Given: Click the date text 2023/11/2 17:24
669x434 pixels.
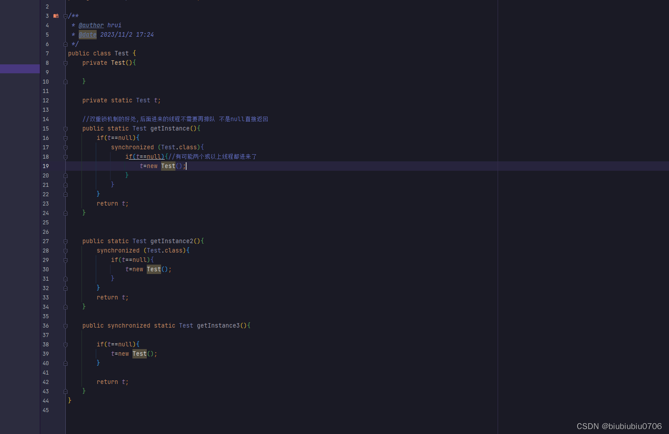Looking at the screenshot, I should point(127,35).
